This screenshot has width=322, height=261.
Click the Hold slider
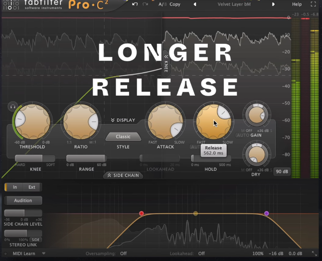click(x=211, y=158)
